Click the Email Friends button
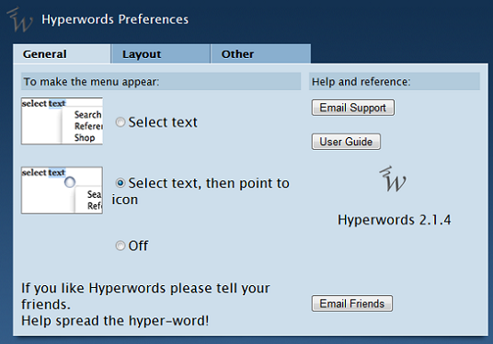This screenshot has width=493, height=344. (352, 304)
